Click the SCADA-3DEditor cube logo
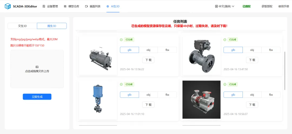292x134 pixels. [x=8, y=6]
